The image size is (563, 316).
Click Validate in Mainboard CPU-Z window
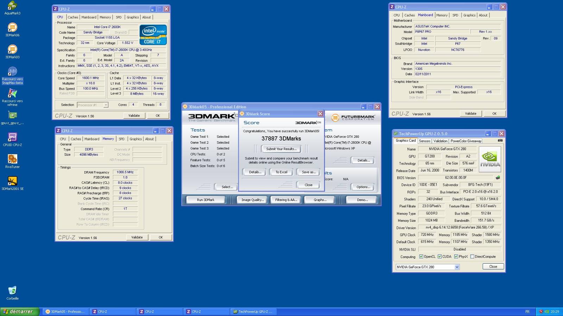[x=470, y=114]
